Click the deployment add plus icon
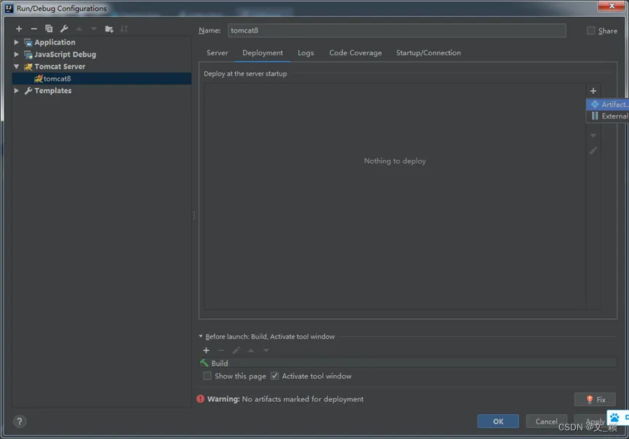The height and width of the screenshot is (439, 629). pyautogui.click(x=593, y=91)
